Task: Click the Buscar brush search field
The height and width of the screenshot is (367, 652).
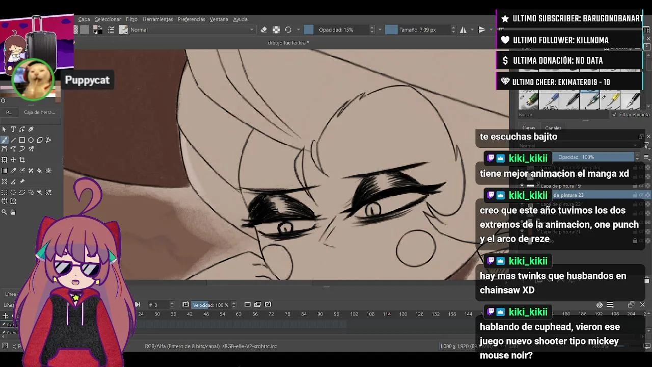Action: 563,115
